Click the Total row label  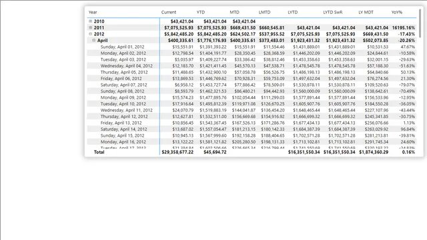(x=99, y=152)
